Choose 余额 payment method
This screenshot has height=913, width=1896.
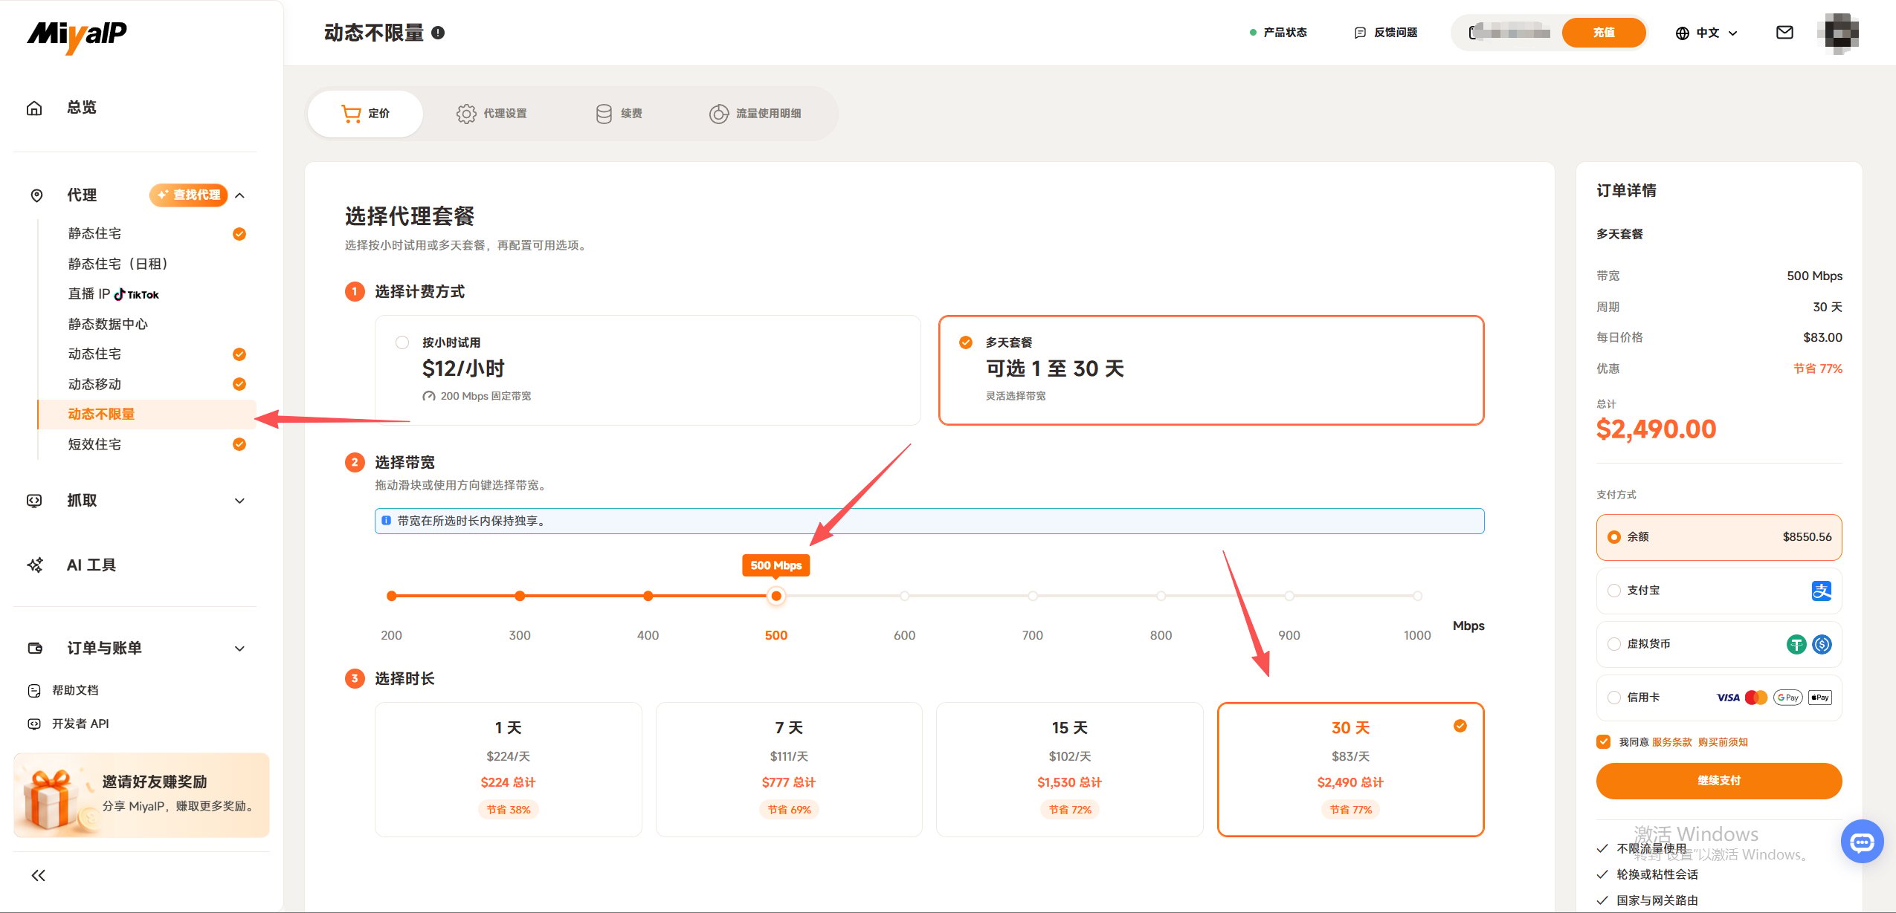1718,537
